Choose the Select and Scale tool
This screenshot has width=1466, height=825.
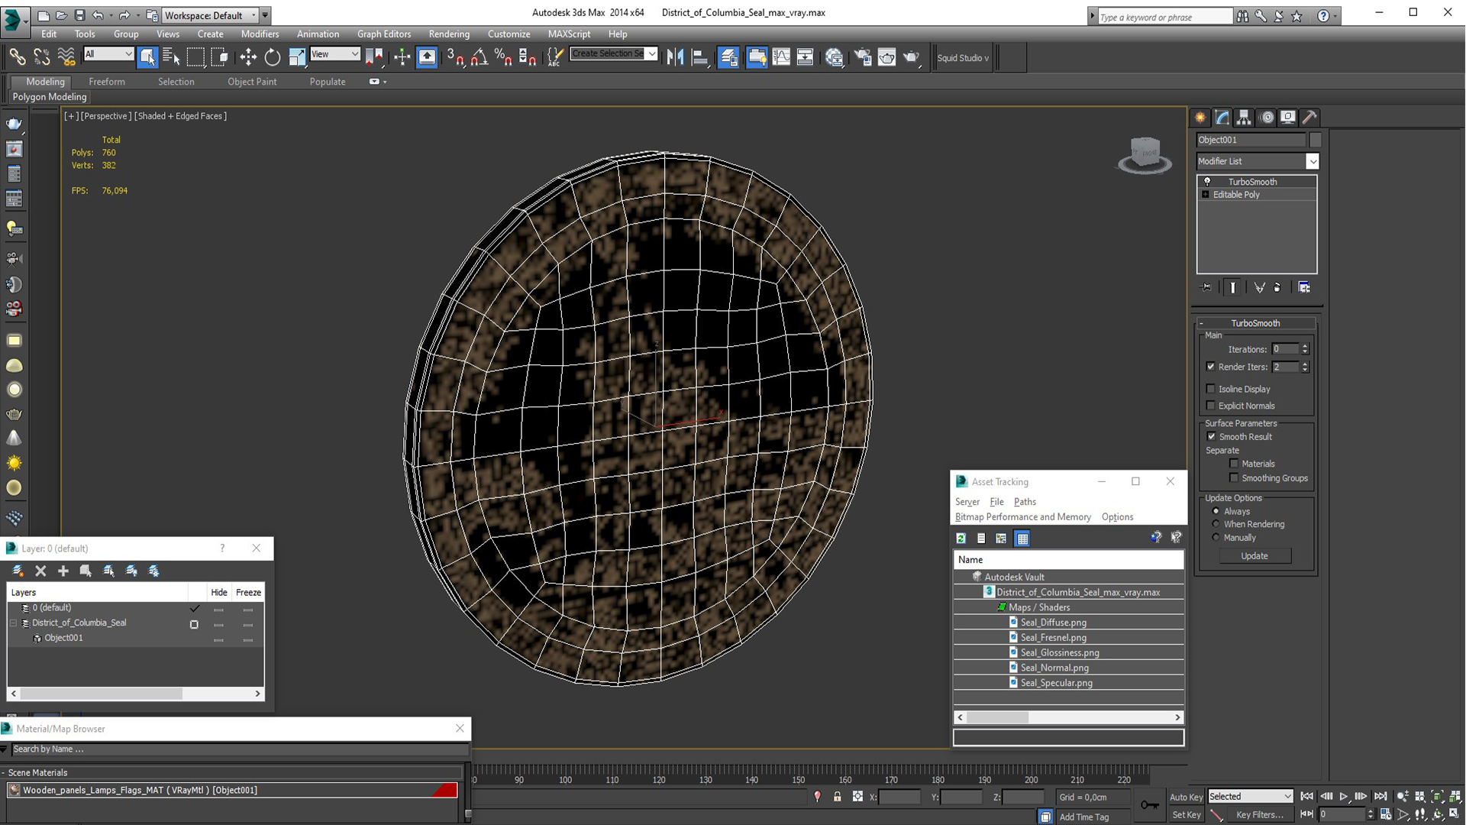point(297,57)
